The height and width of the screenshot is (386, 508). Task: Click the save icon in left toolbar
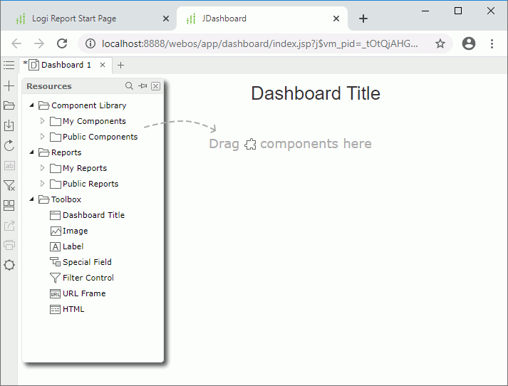pos(9,125)
